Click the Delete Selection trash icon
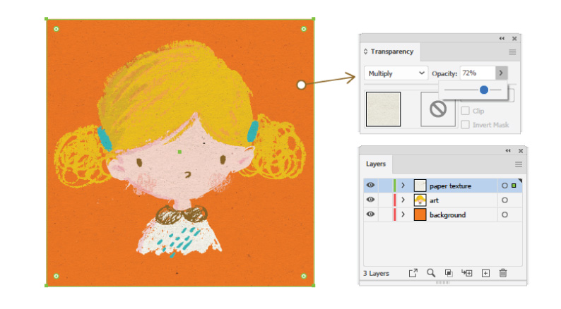The height and width of the screenshot is (309, 561). (503, 273)
